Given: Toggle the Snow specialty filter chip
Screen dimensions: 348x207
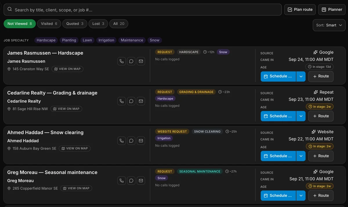Looking at the screenshot, I should tap(155, 40).
